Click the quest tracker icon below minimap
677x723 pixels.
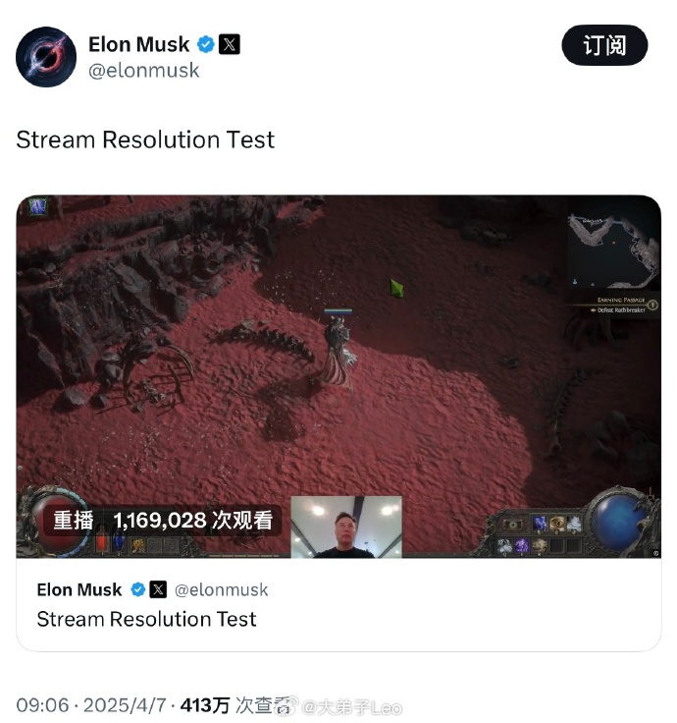pos(652,305)
